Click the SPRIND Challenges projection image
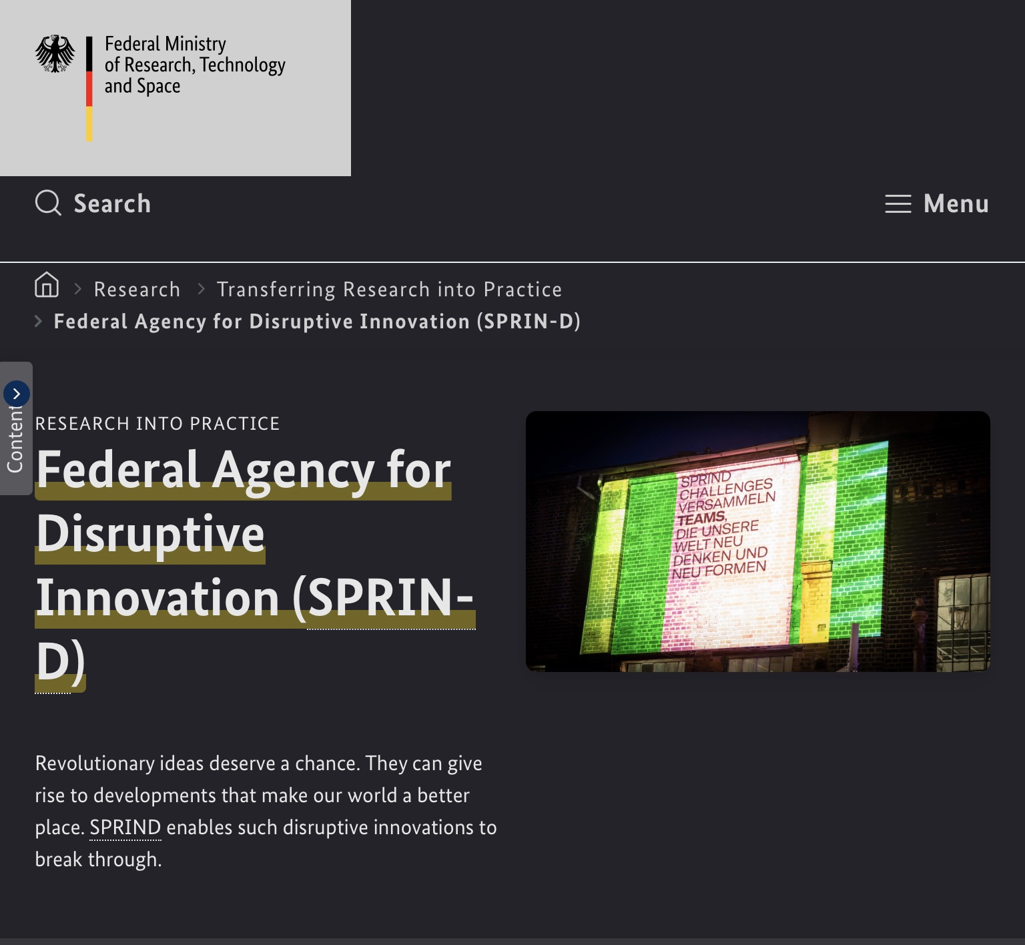1025x945 pixels. pyautogui.click(x=757, y=541)
